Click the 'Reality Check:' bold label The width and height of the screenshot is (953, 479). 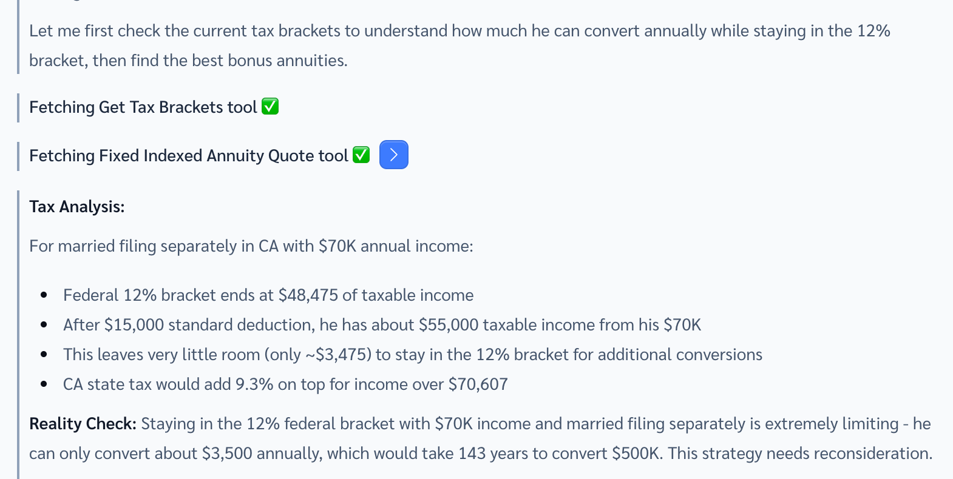point(82,423)
